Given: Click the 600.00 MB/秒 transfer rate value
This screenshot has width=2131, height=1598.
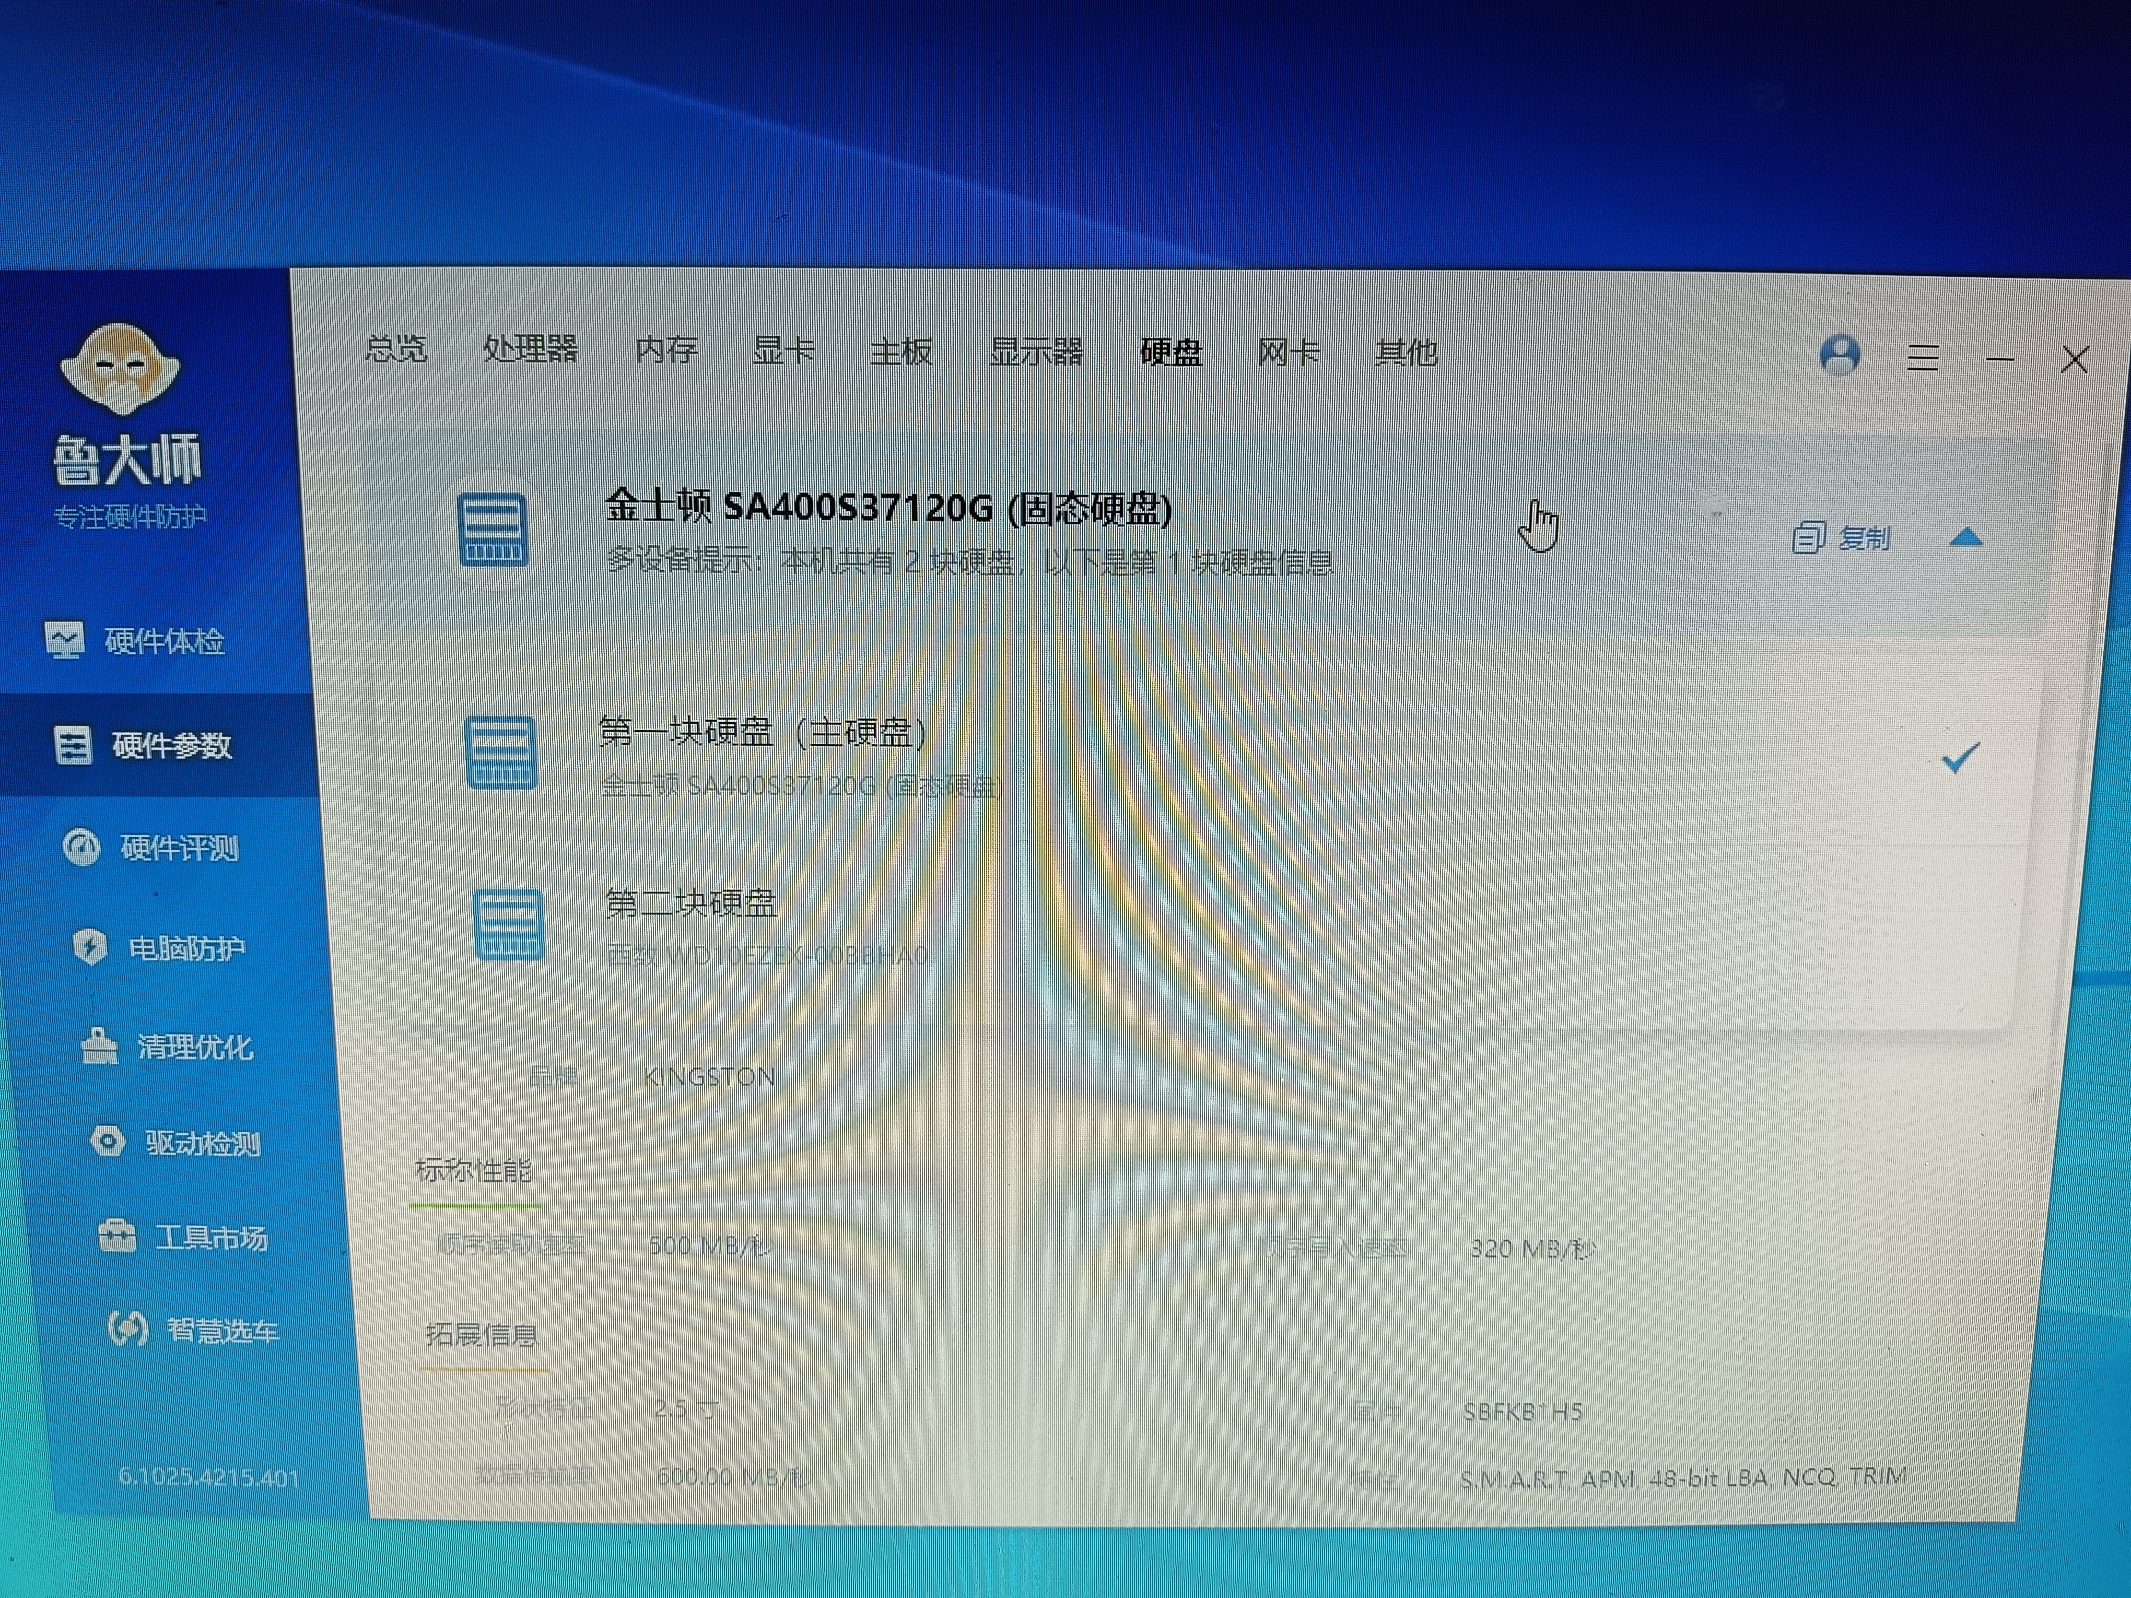Looking at the screenshot, I should point(734,1476).
